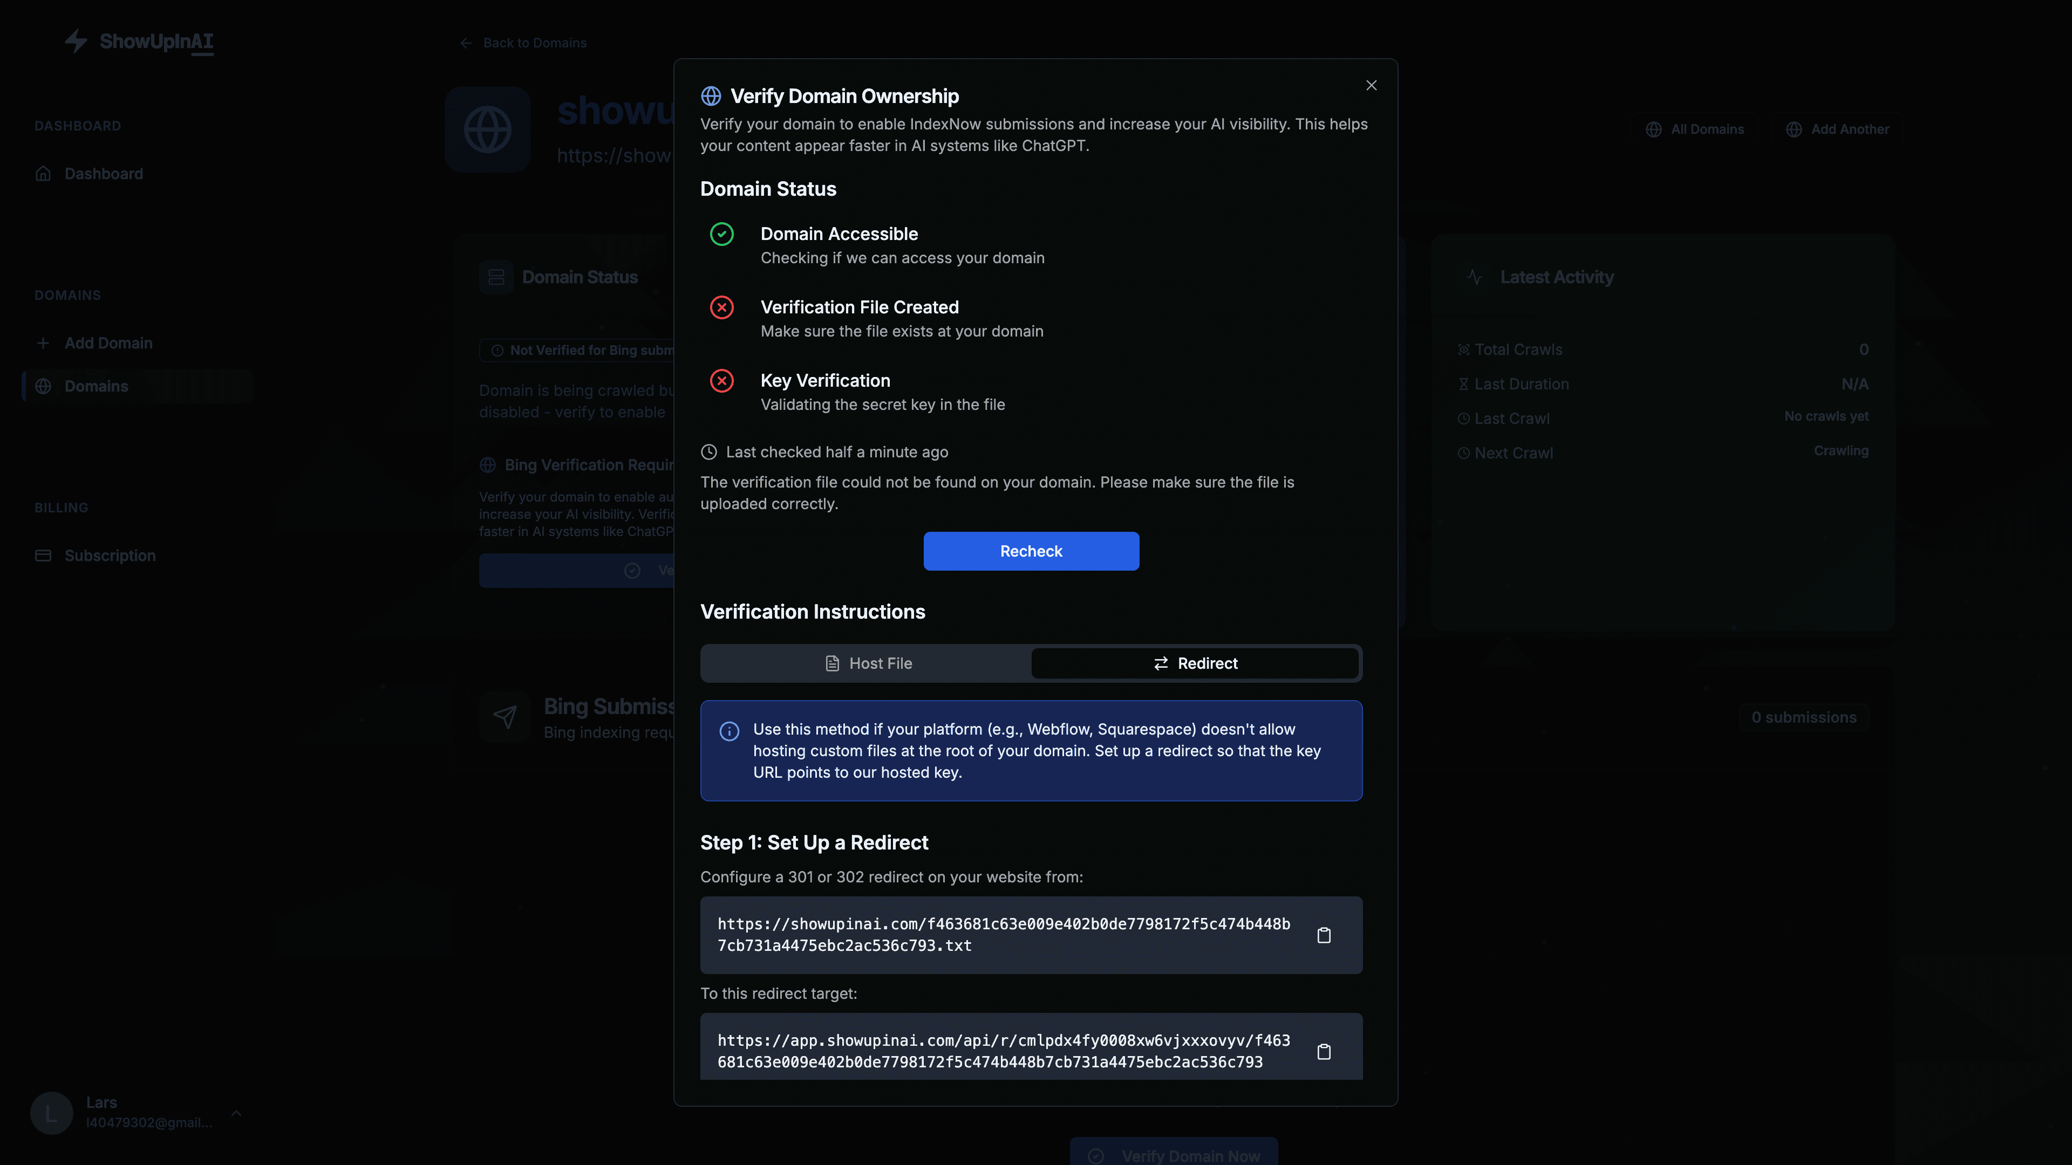Copy the redirect target URL
2072x1165 pixels.
[x=1324, y=1051]
